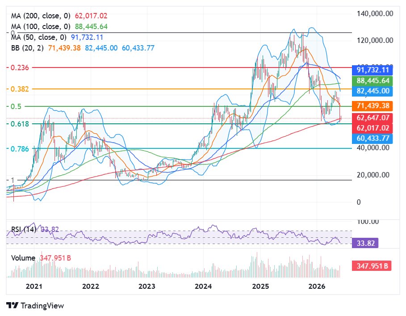406x316 pixels.
Task: Click the green 88,445.64 price axis tag
Action: (x=373, y=80)
